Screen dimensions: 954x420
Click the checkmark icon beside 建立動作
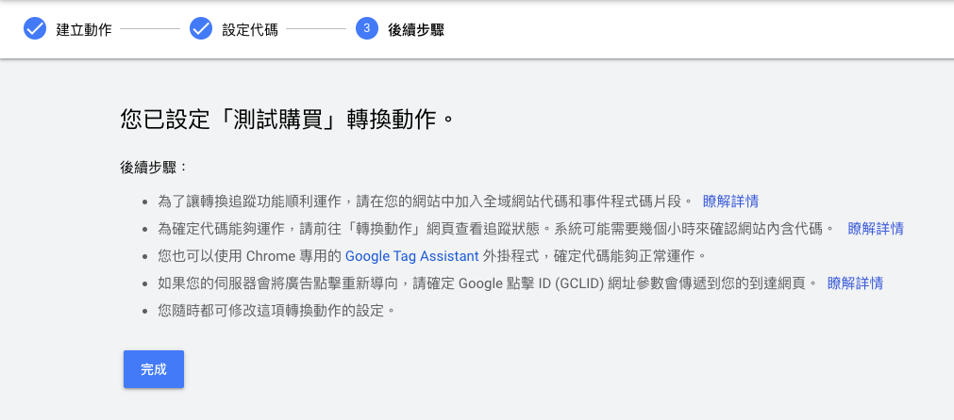point(35,29)
